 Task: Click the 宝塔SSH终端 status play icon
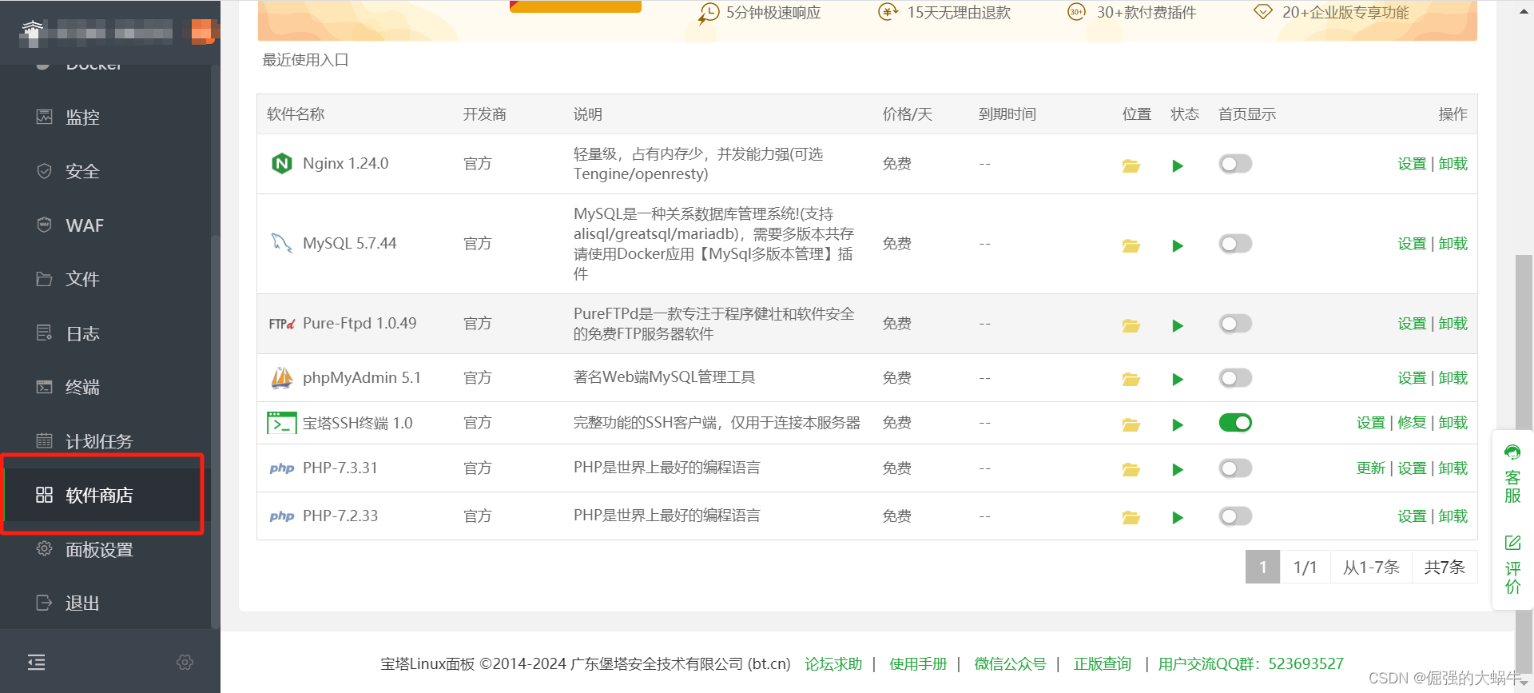point(1178,424)
